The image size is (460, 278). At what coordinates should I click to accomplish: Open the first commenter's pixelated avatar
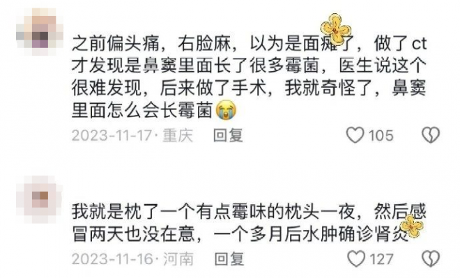(x=40, y=31)
